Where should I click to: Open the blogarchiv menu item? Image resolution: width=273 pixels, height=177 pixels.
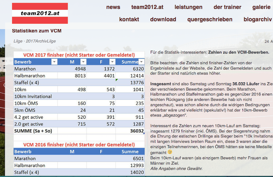click(258, 19)
